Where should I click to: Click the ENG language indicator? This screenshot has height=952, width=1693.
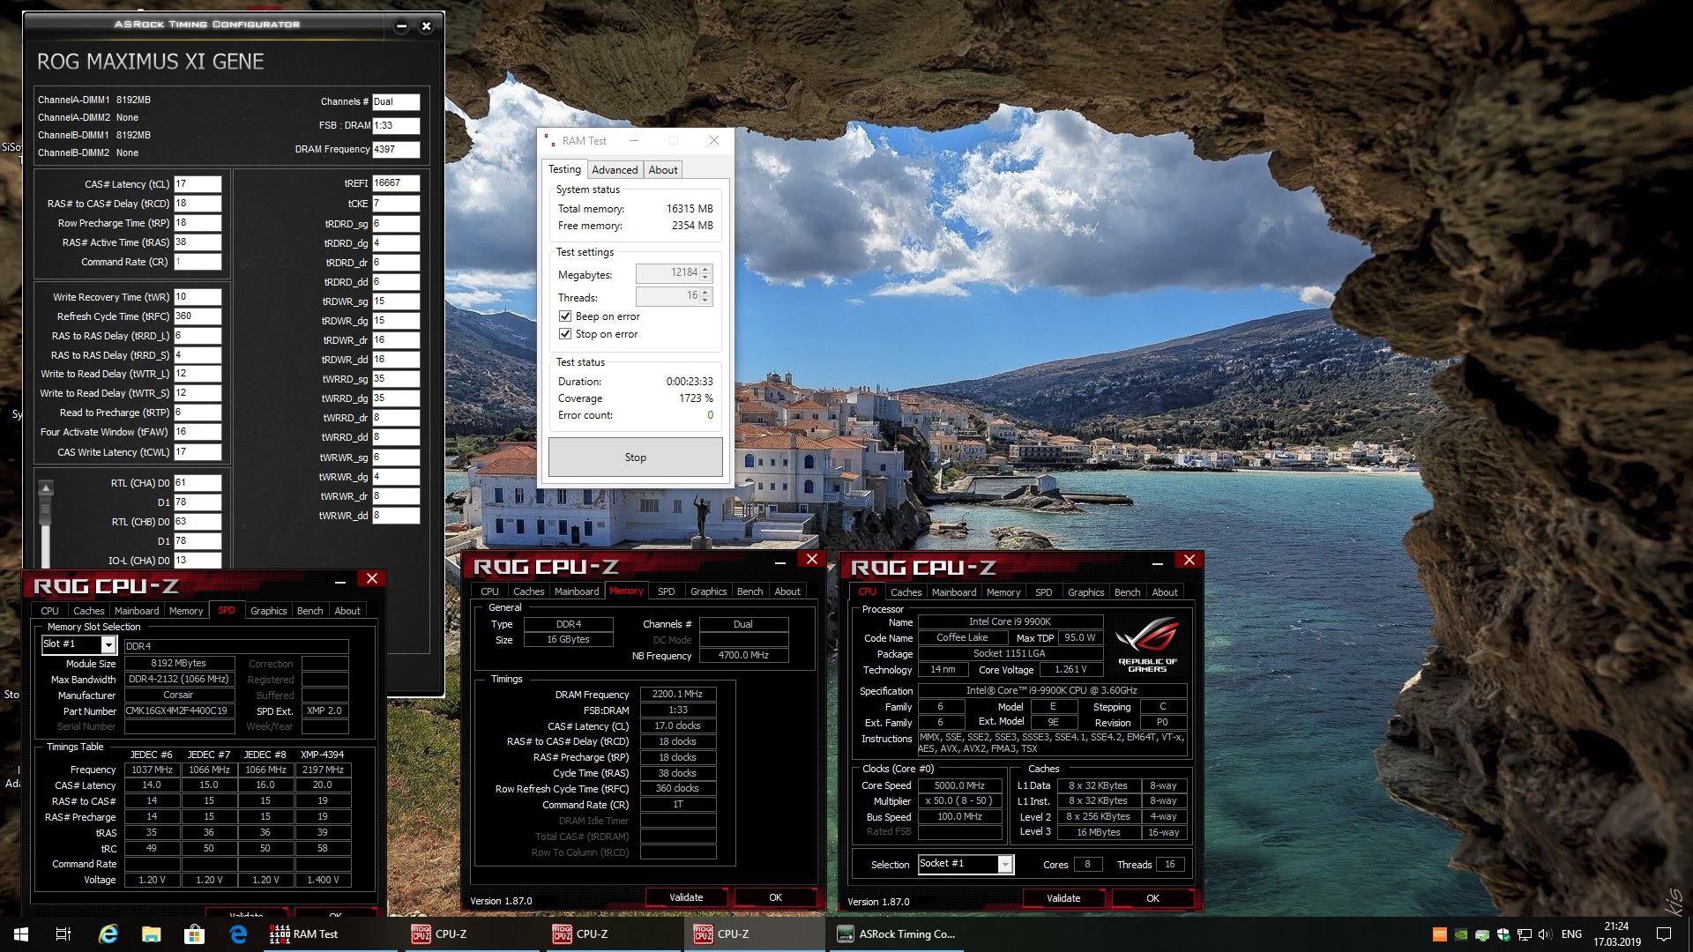click(1571, 934)
